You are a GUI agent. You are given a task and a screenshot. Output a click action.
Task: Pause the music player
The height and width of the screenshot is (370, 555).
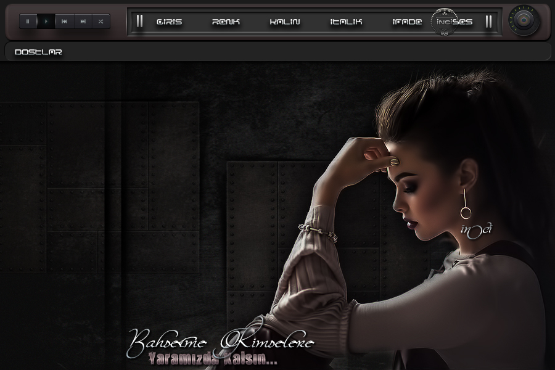point(28,21)
